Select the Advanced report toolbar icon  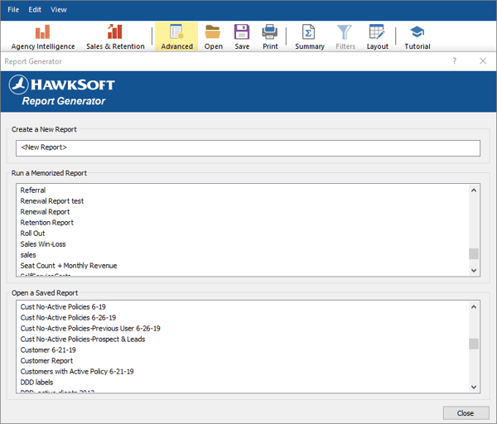click(176, 36)
